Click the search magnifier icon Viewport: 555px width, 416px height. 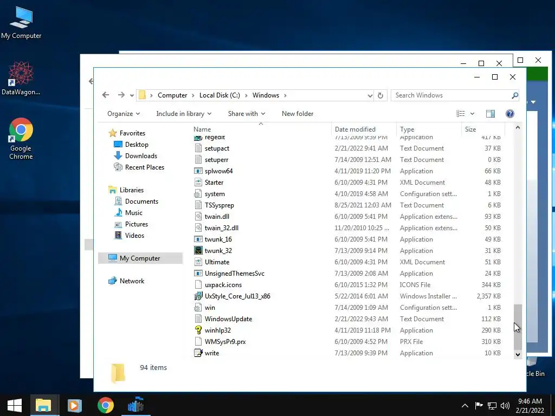(515, 95)
